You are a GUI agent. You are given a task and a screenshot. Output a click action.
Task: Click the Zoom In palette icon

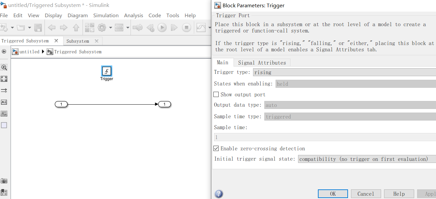4,67
